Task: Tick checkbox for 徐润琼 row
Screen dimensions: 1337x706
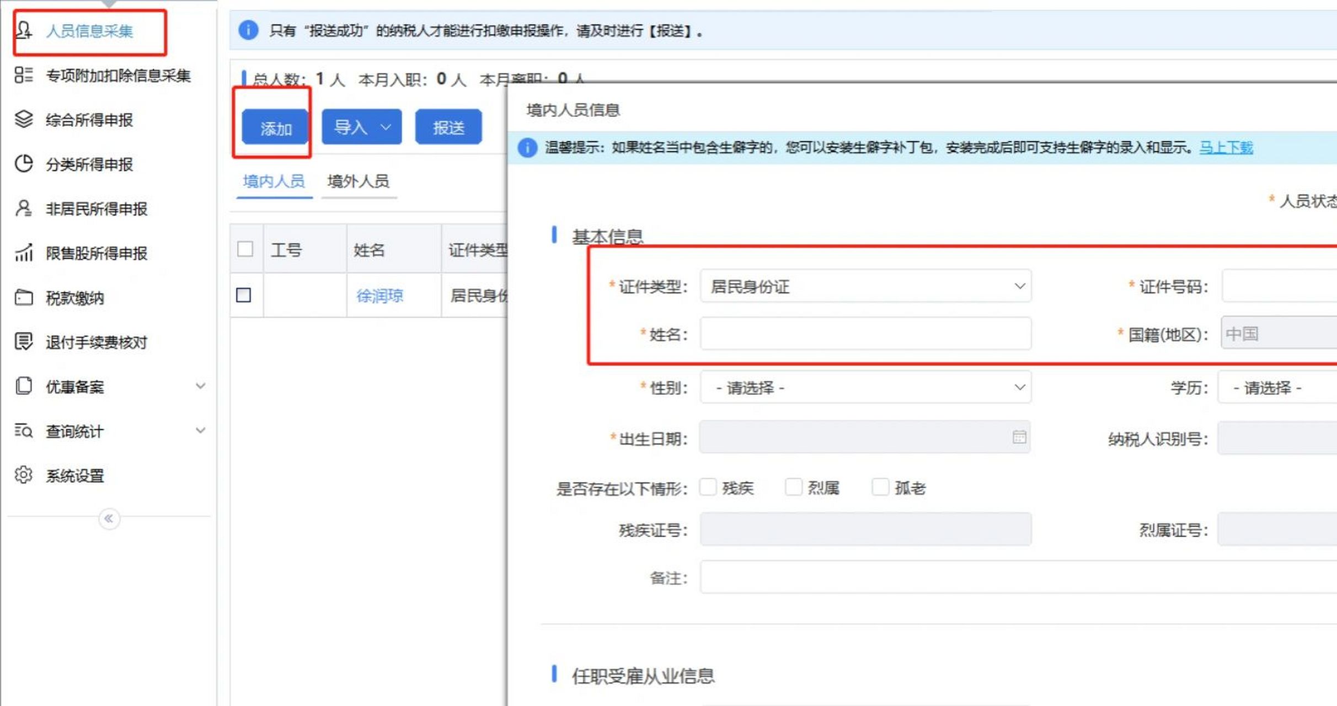Action: 243,295
